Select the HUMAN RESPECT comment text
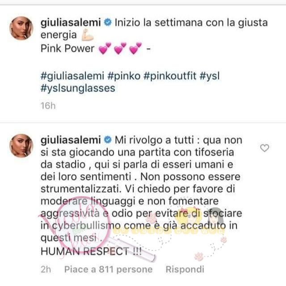 point(91,251)
